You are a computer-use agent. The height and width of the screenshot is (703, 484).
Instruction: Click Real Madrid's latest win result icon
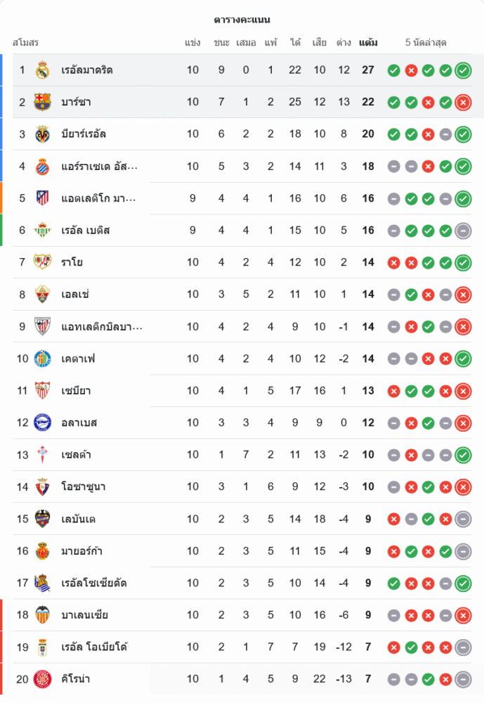(463, 70)
